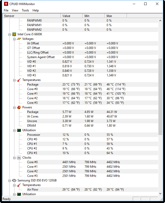Click the scrollbar down arrow
Viewport: 165px width, 203px height.
click(x=160, y=194)
